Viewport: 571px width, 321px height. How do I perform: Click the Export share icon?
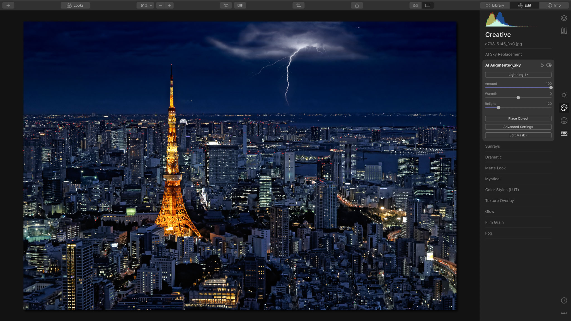357,5
